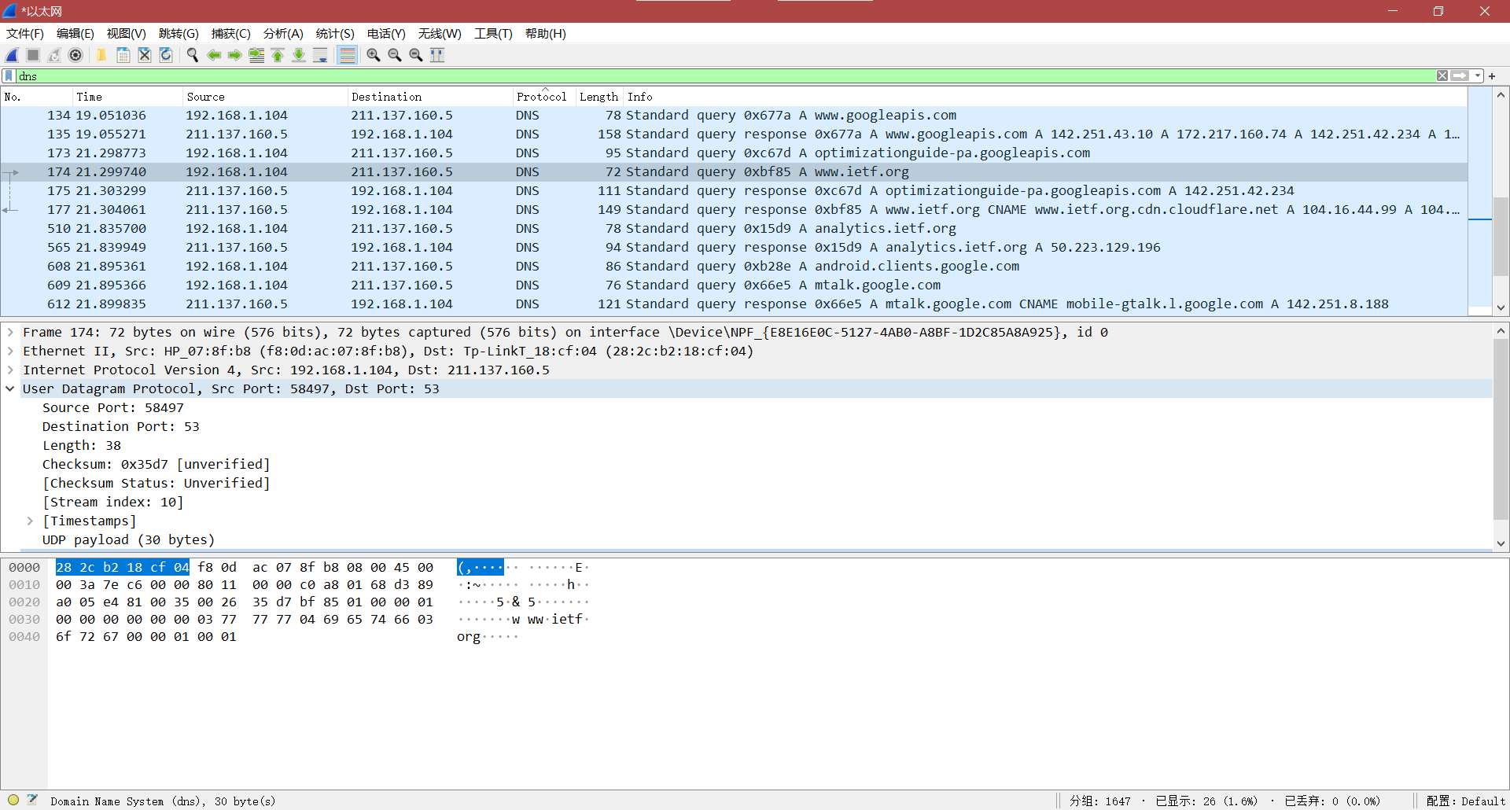Add a display filter button with plus

[1492, 76]
